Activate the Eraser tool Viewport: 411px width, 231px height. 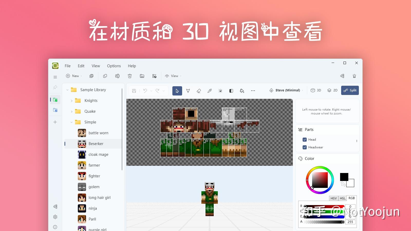pos(199,90)
